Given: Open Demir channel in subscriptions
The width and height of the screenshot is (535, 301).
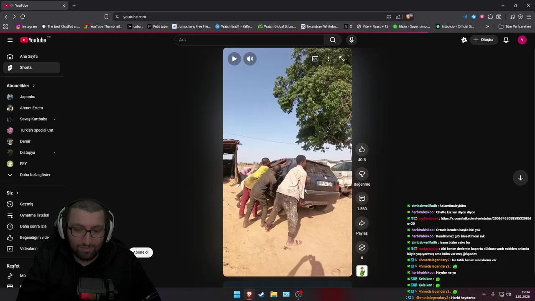Looking at the screenshot, I should click(x=32, y=141).
